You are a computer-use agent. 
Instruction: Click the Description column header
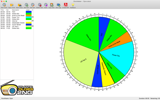pyautogui.click(x=15, y=10)
